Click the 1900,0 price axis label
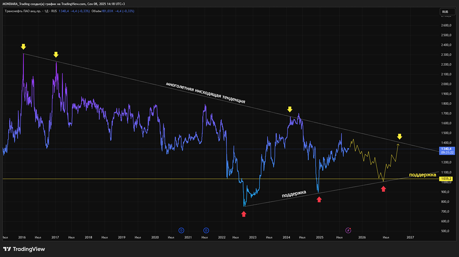 tap(446, 94)
